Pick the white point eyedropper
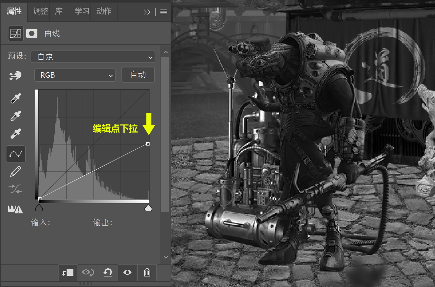 (x=15, y=134)
